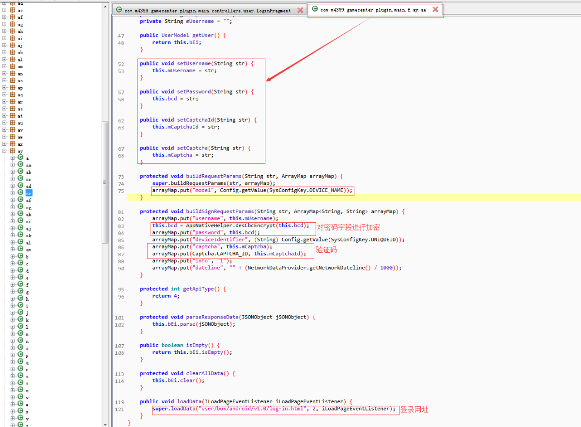Click the green class icon for ab
581x427 pixels.
[21, 172]
